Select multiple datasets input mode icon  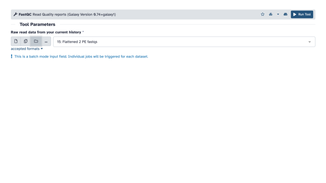point(25,41)
